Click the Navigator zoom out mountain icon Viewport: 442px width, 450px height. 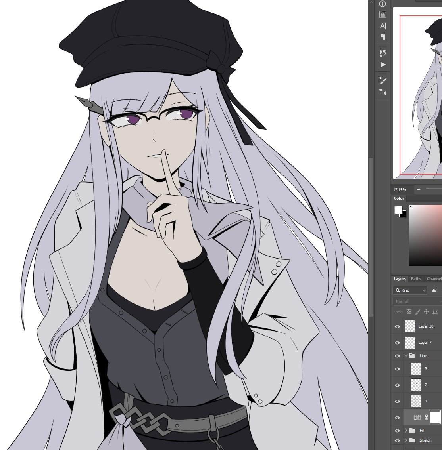(x=419, y=189)
